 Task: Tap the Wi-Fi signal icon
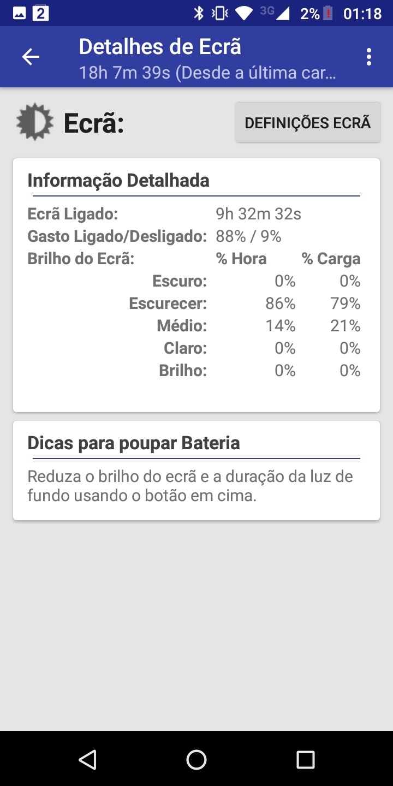[246, 13]
